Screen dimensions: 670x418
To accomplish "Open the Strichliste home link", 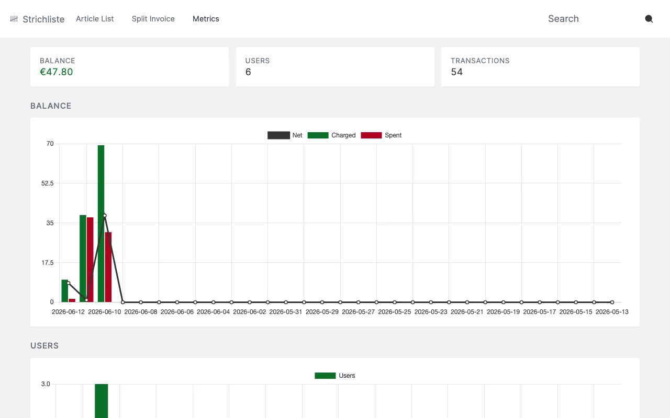I will tap(37, 19).
